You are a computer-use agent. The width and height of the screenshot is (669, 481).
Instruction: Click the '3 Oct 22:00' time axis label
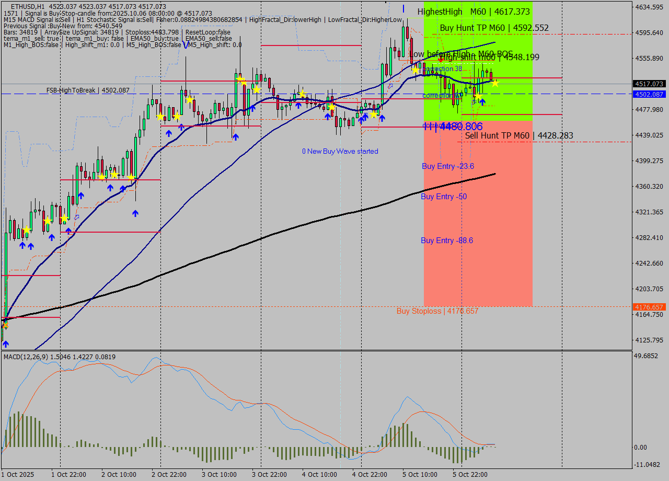pyautogui.click(x=268, y=474)
